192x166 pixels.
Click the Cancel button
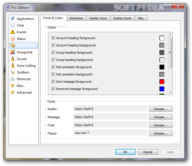click(148, 152)
